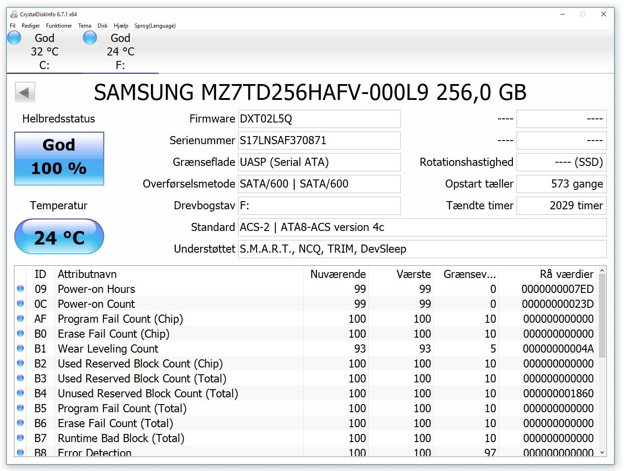This screenshot has height=471, width=624.
Task: Click the scroll down arrow of attribute list
Action: [602, 452]
